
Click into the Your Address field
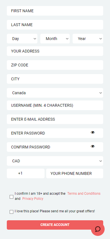(55, 51)
